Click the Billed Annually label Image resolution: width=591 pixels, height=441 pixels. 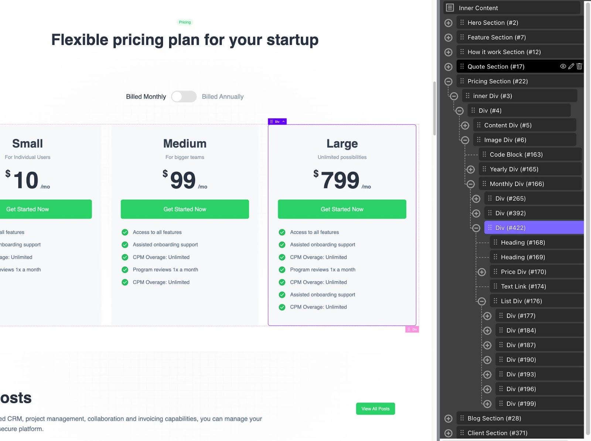[222, 97]
